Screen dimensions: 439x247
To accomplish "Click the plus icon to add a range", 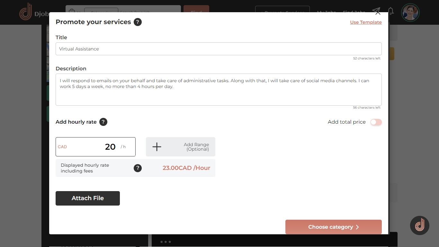I will pos(157,147).
